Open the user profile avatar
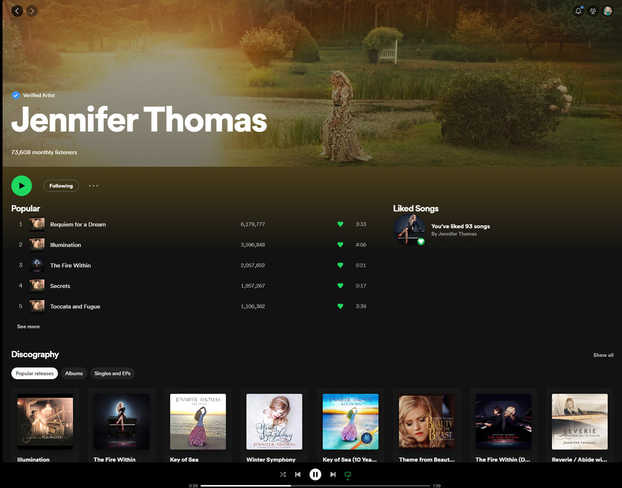622x488 pixels. click(x=607, y=11)
